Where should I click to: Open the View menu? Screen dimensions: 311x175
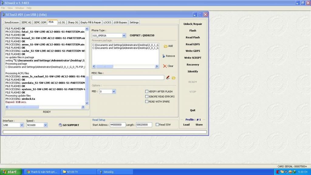[x=10, y=8]
